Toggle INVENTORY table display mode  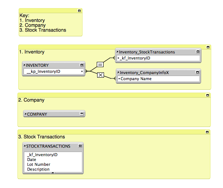point(82,65)
